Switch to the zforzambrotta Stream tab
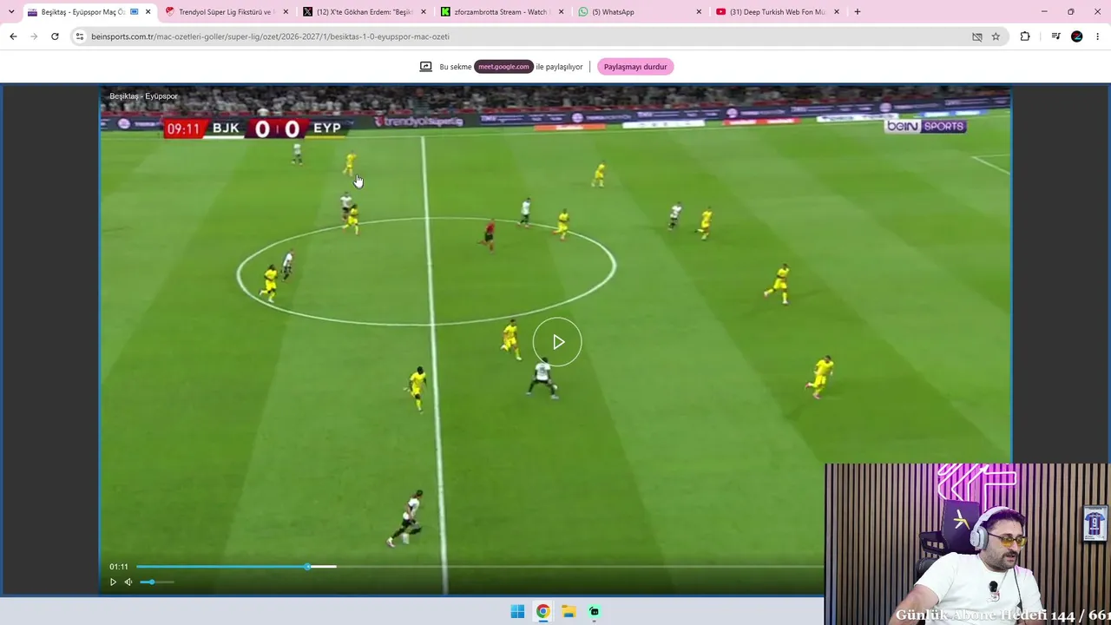1111x625 pixels. 503,12
